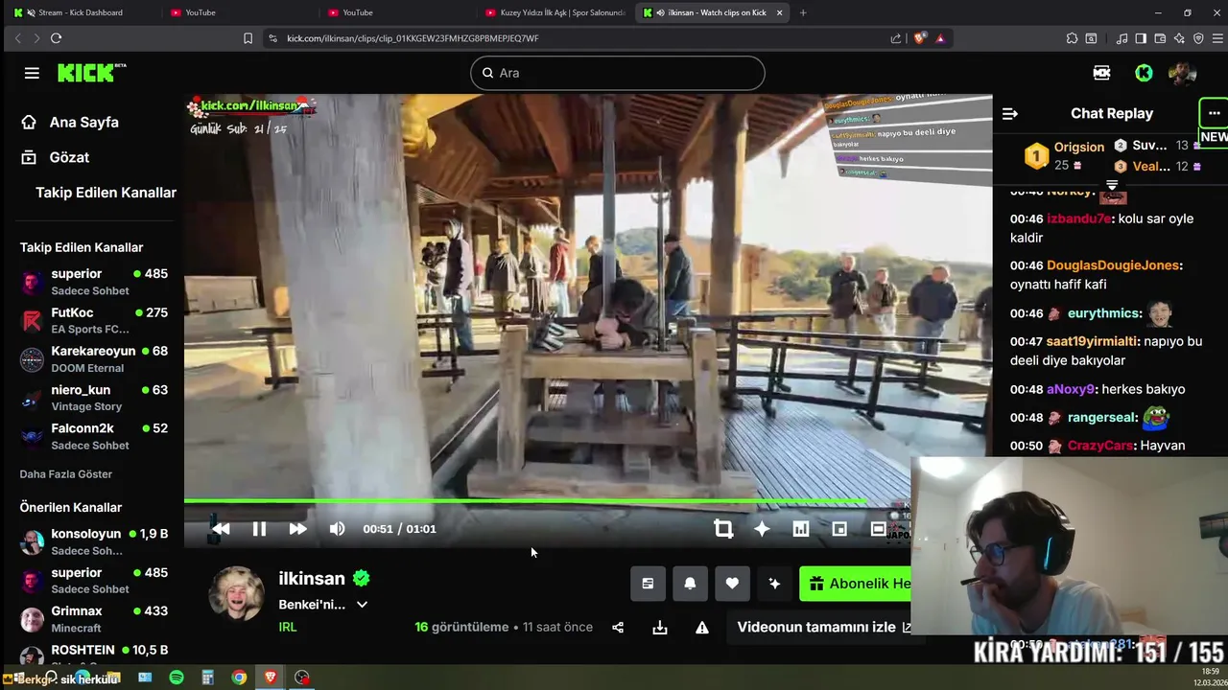
Task: Open Spotify from taskbar
Action: tap(177, 678)
